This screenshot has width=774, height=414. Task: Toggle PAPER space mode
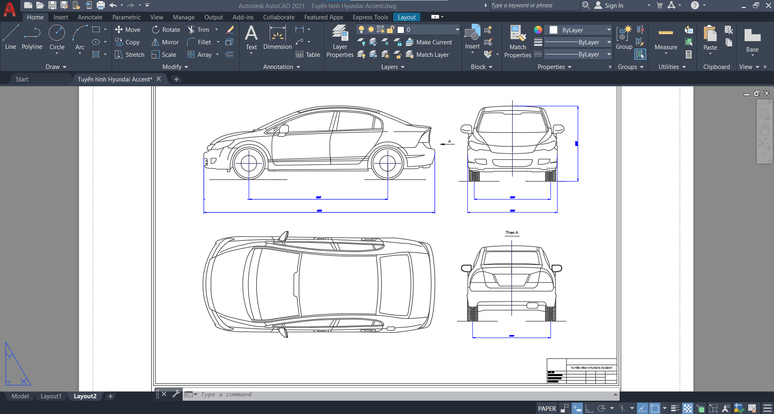pyautogui.click(x=547, y=408)
